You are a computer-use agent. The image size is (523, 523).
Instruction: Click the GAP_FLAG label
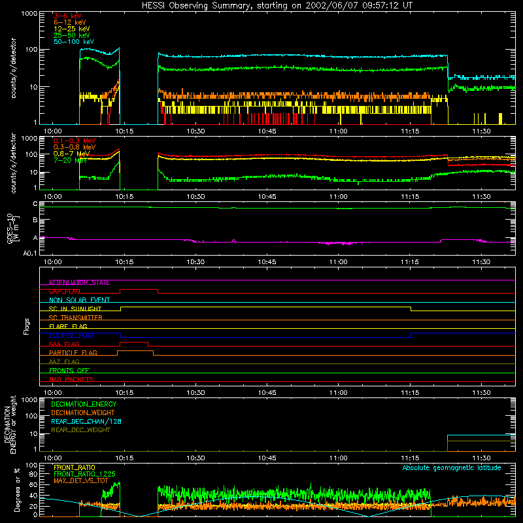64,291
